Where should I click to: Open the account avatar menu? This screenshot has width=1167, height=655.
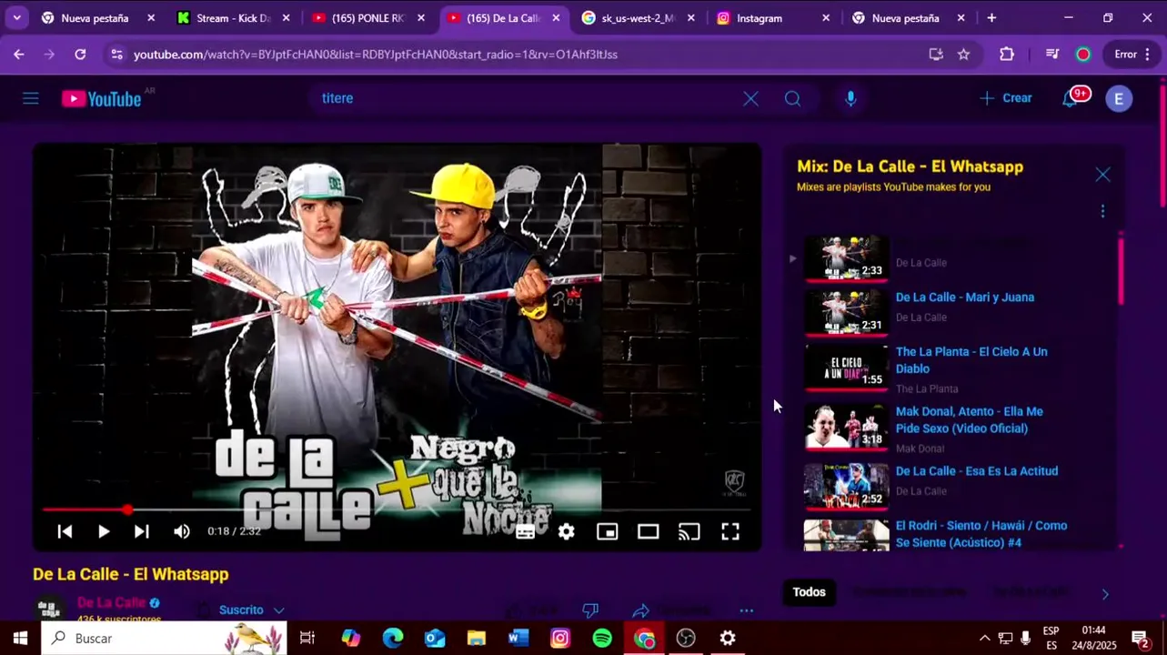(1119, 98)
